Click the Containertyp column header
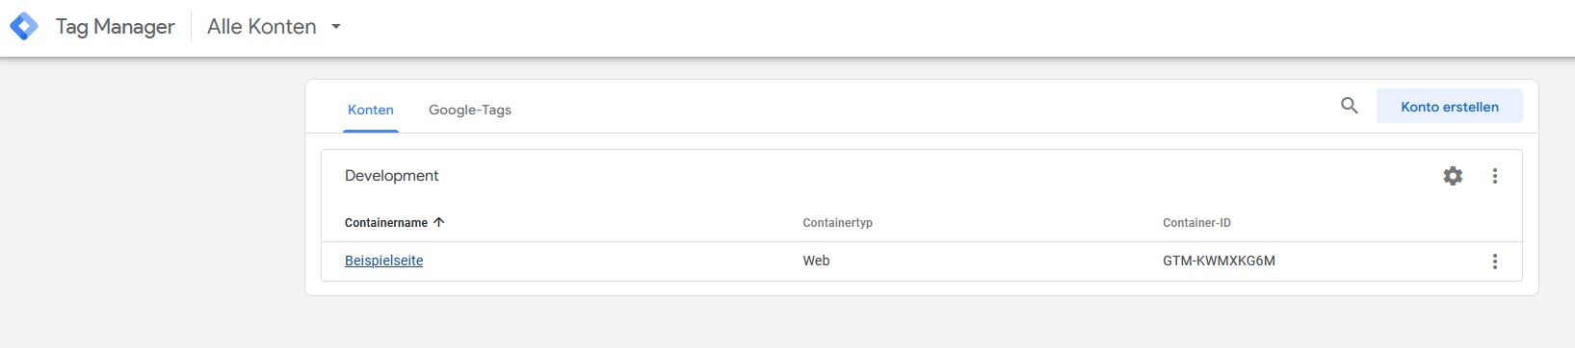The width and height of the screenshot is (1575, 348). point(838,222)
